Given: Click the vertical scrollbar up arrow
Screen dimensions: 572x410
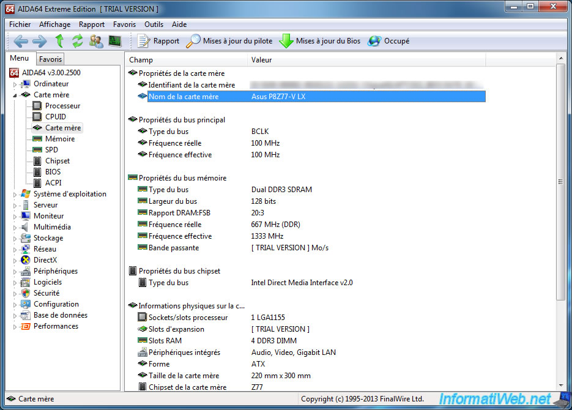Looking at the screenshot, I should [x=561, y=58].
